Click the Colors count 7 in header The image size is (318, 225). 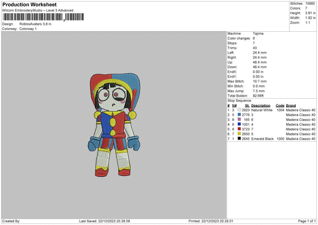(x=306, y=8)
